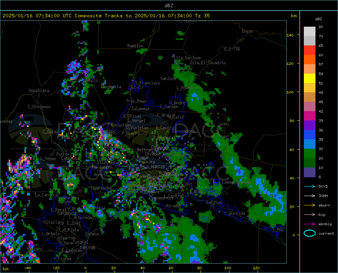Click the 'L_Arboleda' place label
The image size is (338, 273).
pyautogui.click(x=80, y=217)
